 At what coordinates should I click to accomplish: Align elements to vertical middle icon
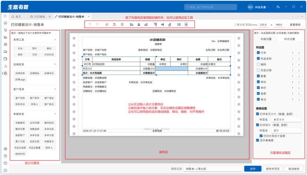(162, 25)
